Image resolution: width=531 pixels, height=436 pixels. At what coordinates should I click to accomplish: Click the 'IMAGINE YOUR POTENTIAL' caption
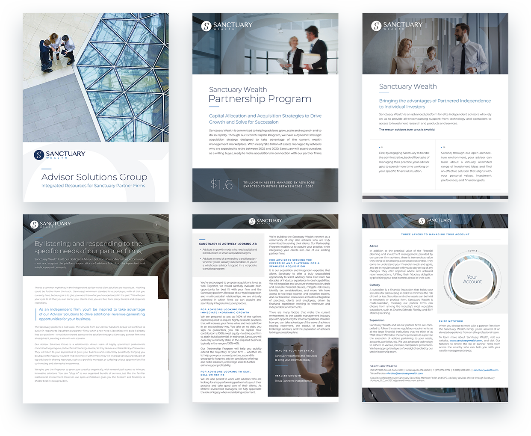pos(295,351)
